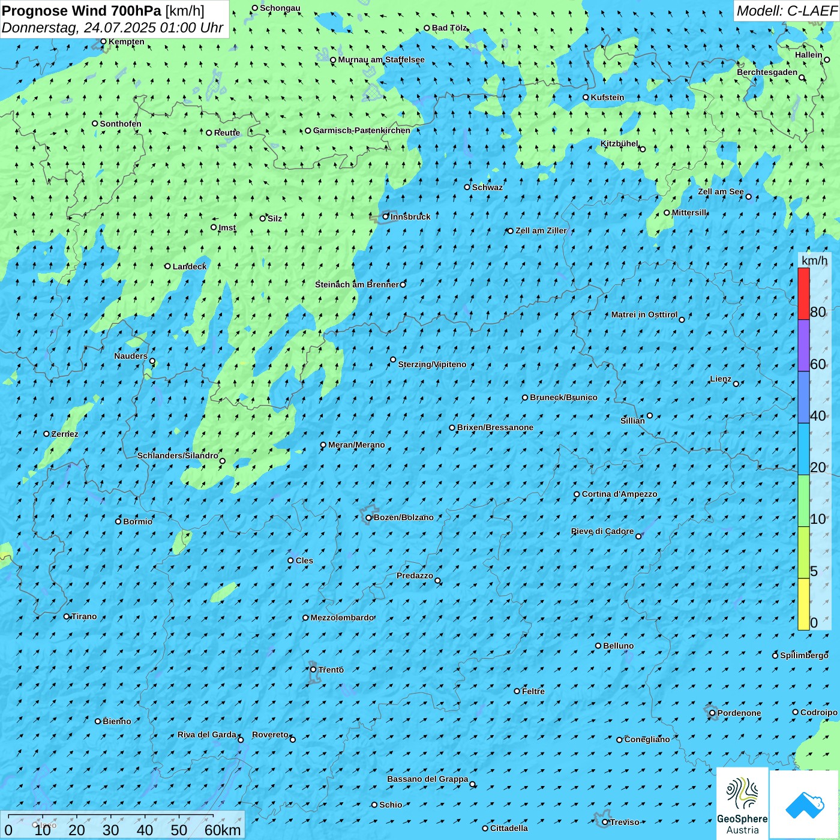Click the red 80 km/h legend color
Viewport: 840px width, 840px height.
(x=803, y=293)
